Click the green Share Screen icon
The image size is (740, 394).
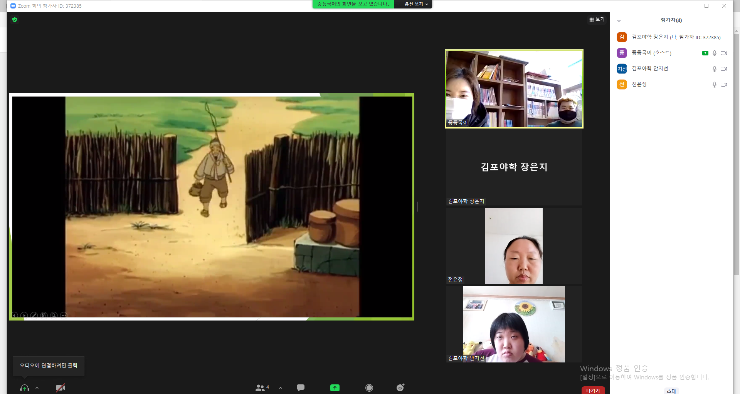(335, 388)
